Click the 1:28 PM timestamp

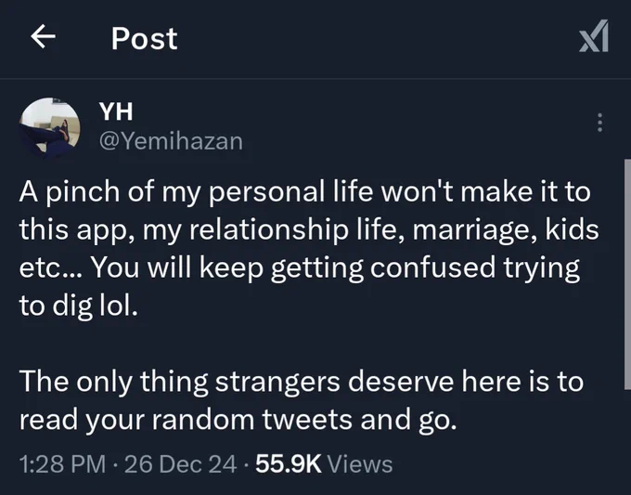click(x=62, y=463)
